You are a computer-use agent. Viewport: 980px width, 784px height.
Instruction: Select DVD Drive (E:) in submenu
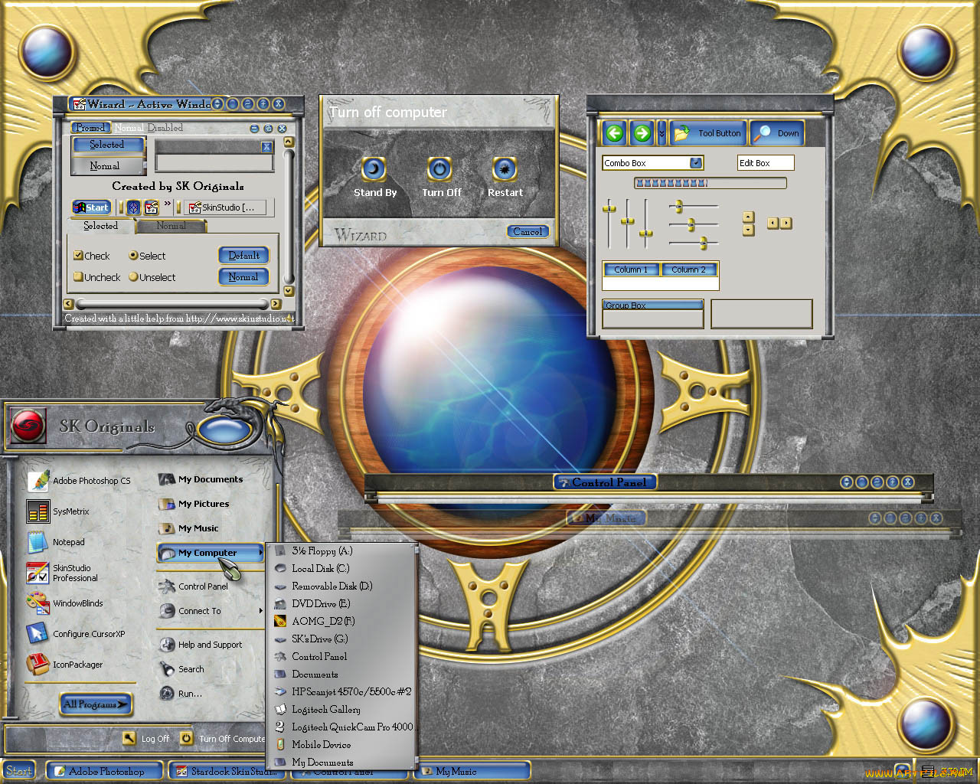320,603
